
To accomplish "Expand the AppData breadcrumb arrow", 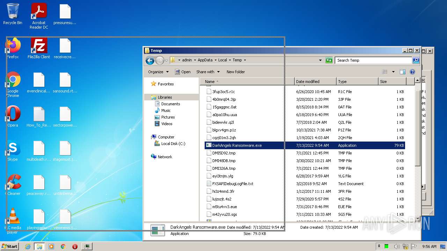I will pos(215,60).
